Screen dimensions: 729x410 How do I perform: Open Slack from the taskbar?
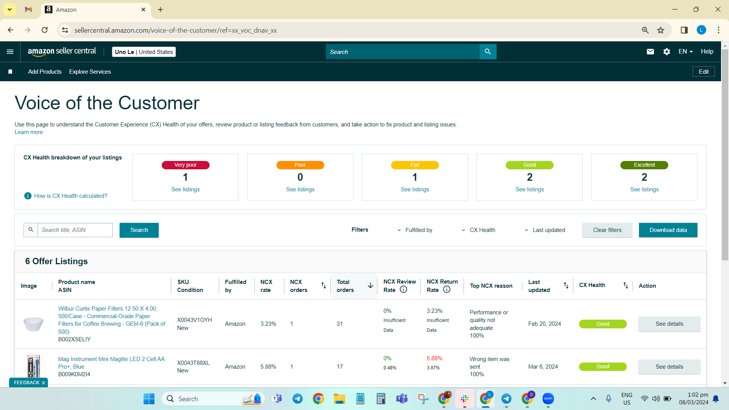pos(465,399)
